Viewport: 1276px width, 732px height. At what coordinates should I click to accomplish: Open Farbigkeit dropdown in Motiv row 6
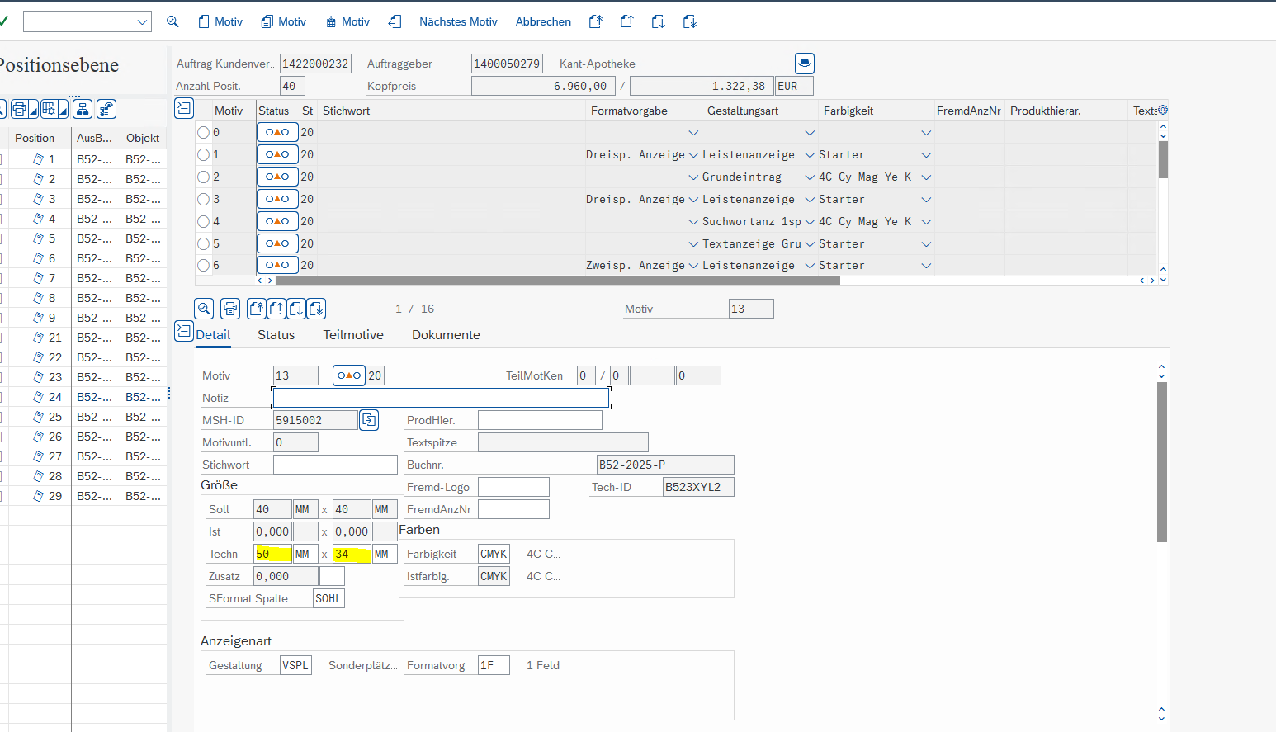click(926, 266)
